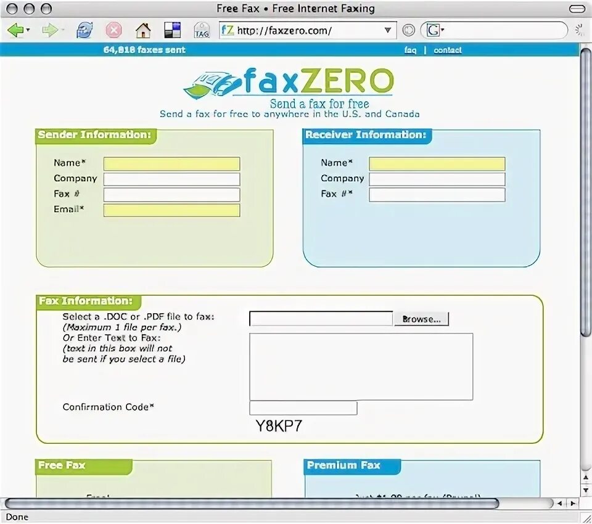Click the file path input box

click(321, 319)
